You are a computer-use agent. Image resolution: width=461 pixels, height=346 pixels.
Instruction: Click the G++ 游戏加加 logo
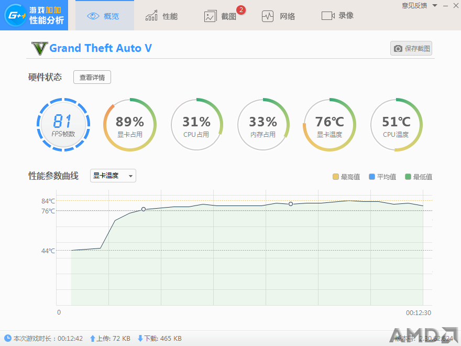click(x=34, y=15)
